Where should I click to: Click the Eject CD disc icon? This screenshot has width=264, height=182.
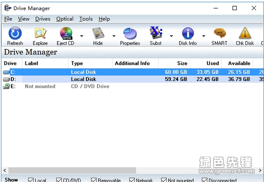point(66,33)
